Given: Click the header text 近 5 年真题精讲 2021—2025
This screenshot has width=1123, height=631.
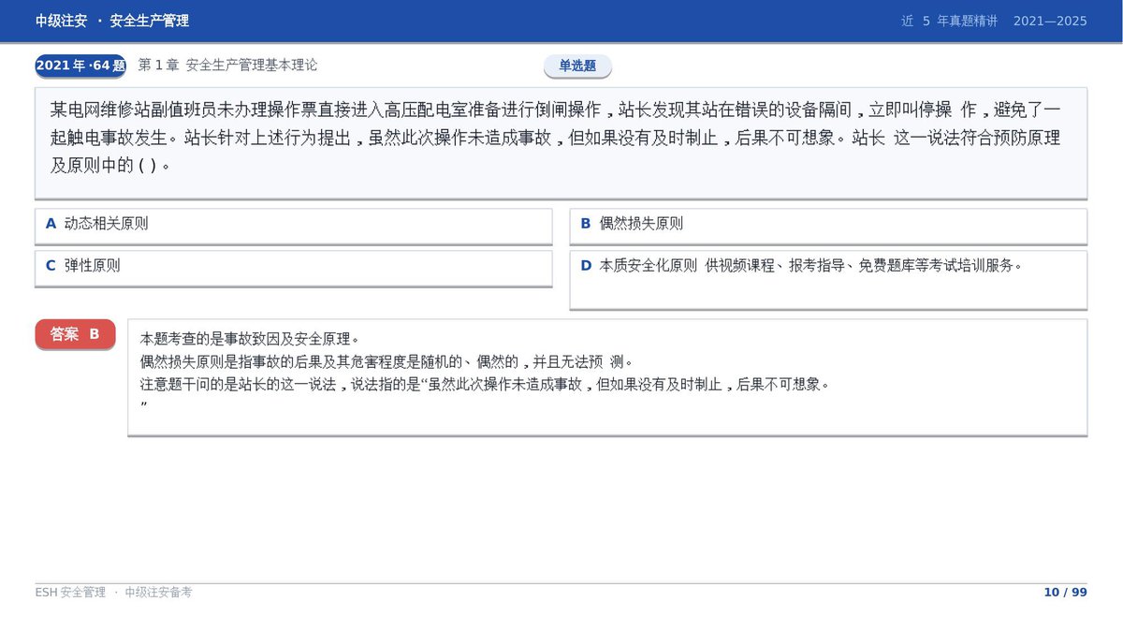Looking at the screenshot, I should point(994,21).
